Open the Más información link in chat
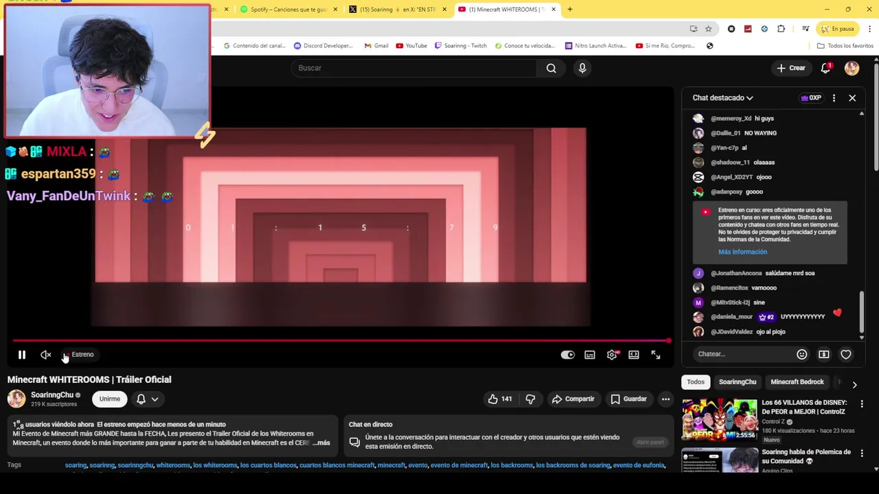This screenshot has height=494, width=879. click(742, 252)
